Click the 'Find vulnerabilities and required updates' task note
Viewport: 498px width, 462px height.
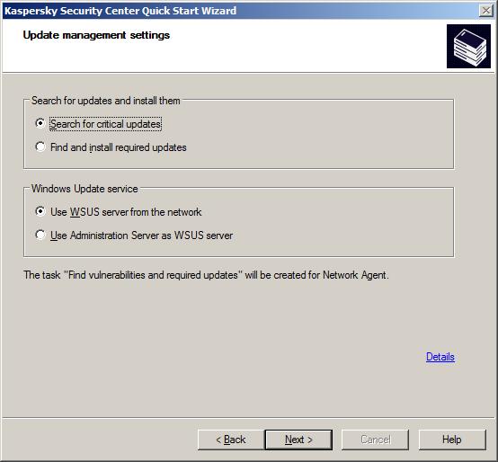206,275
